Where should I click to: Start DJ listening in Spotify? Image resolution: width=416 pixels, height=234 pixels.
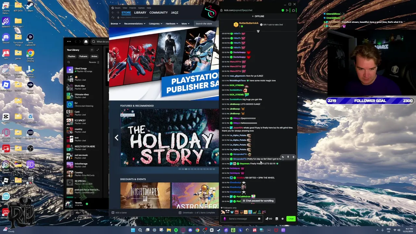pos(84,104)
